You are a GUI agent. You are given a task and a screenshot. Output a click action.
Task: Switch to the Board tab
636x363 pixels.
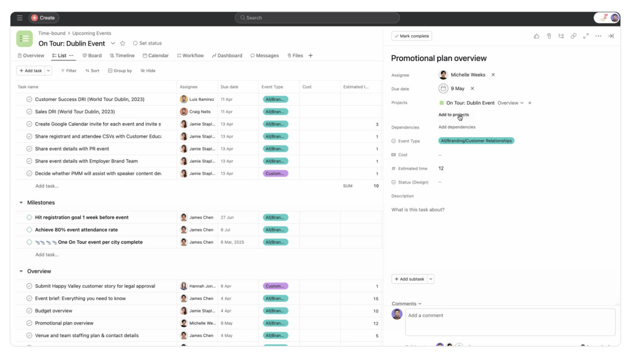point(92,55)
